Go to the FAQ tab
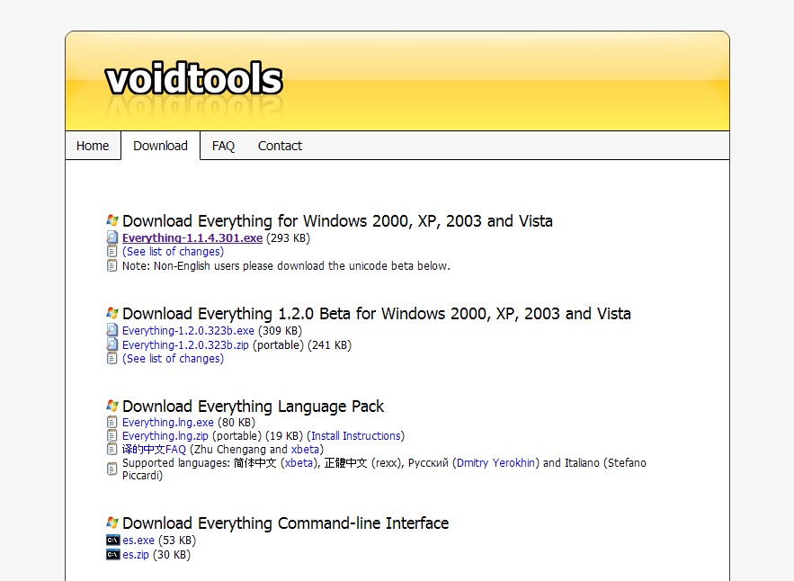This screenshot has height=581, width=794. 223,146
